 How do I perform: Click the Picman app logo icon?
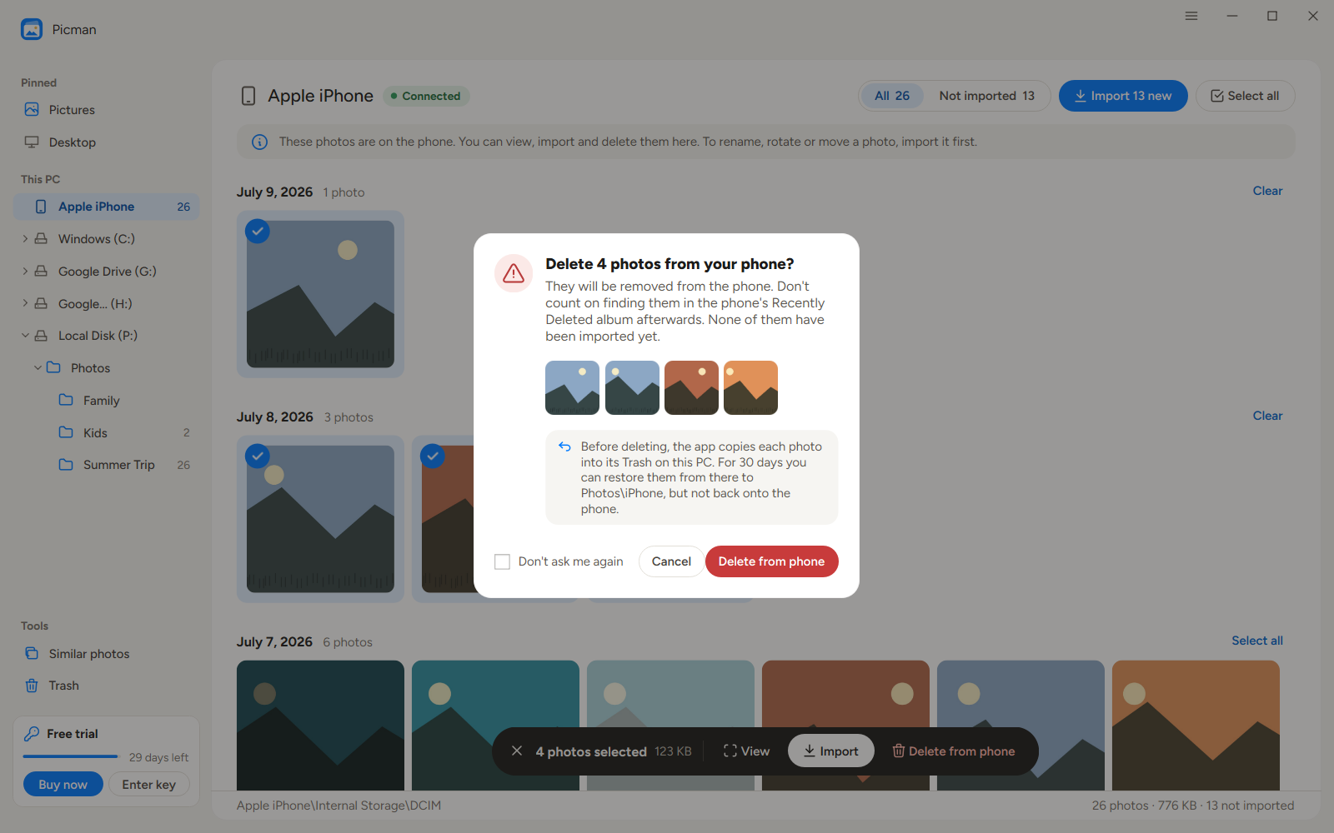(x=32, y=29)
